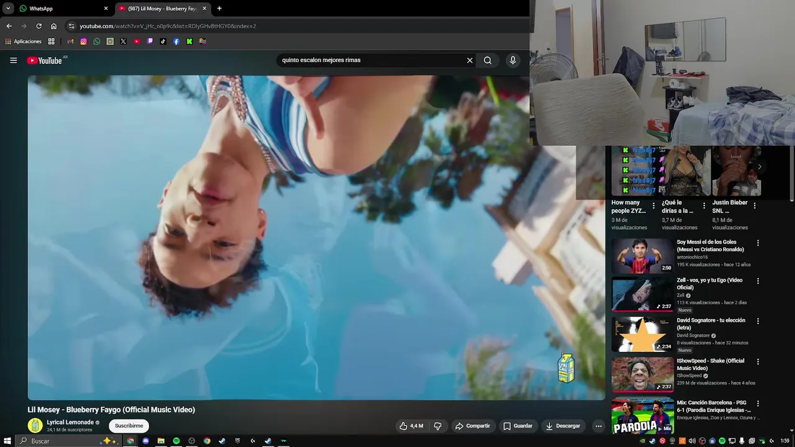This screenshot has height=447, width=795.
Task: Open options for 'Soy Messi el de los Goles'
Action: click(x=758, y=243)
